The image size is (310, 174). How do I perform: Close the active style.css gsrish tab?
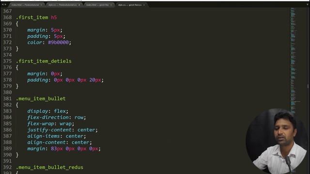coord(144,5)
